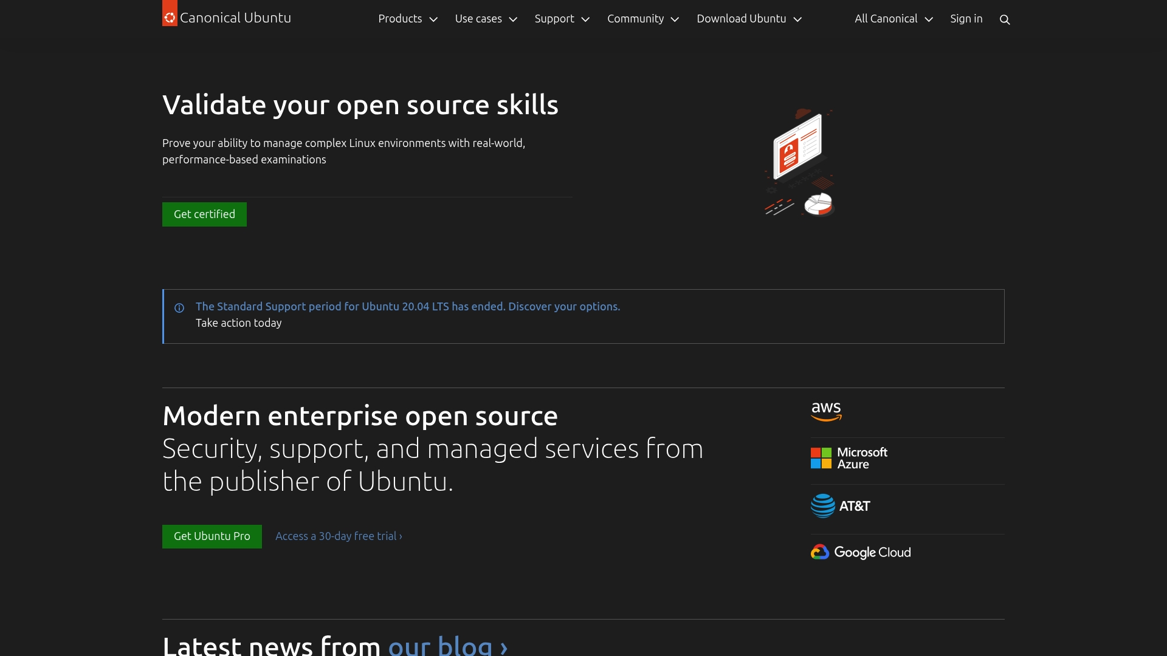This screenshot has width=1167, height=656.
Task: Click the Ubuntu circle-of-friends logo
Action: (170, 17)
